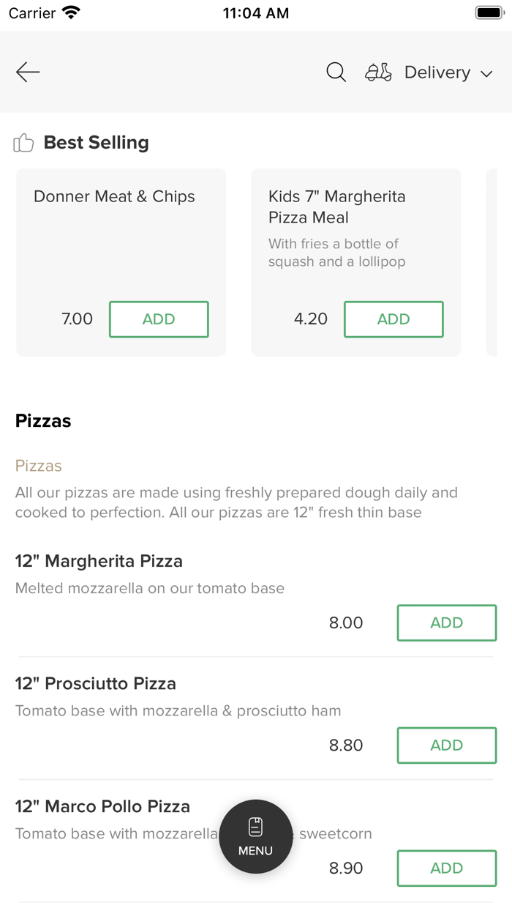Select the Pizzas section heading
512x911 pixels.
tap(43, 421)
